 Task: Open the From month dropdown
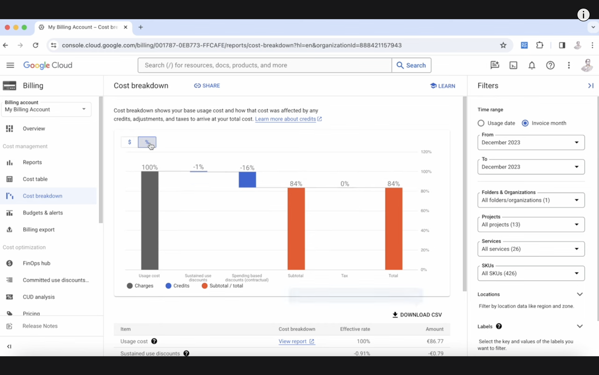[x=531, y=142]
